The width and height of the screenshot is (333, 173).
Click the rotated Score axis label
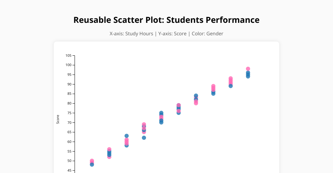[58, 119]
